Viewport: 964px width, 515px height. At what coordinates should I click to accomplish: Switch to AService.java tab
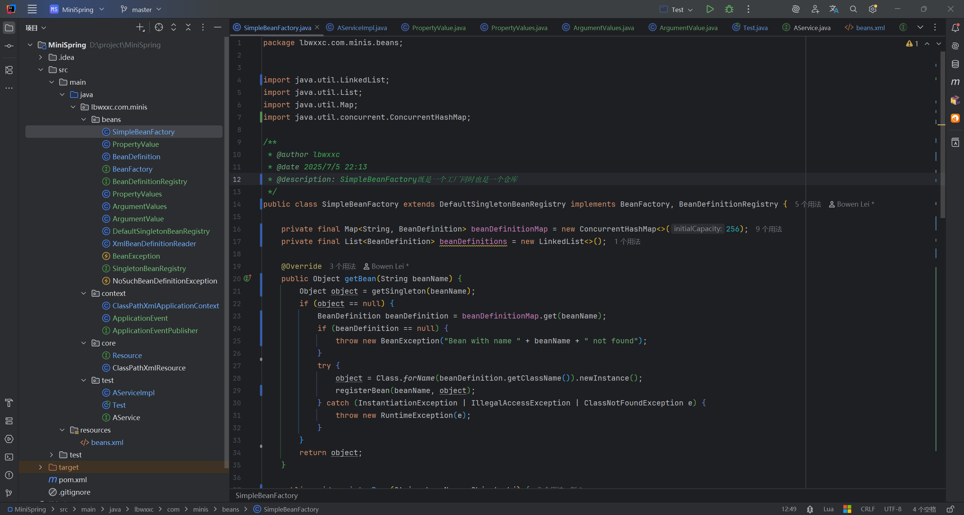(807, 27)
